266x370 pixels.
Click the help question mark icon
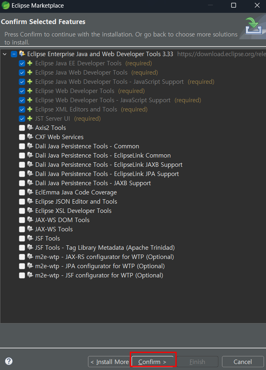tap(9, 361)
